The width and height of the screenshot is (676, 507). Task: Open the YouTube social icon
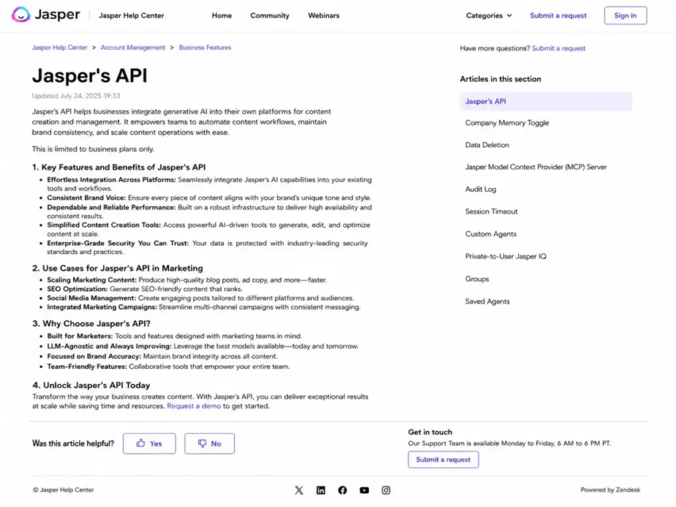click(x=364, y=490)
